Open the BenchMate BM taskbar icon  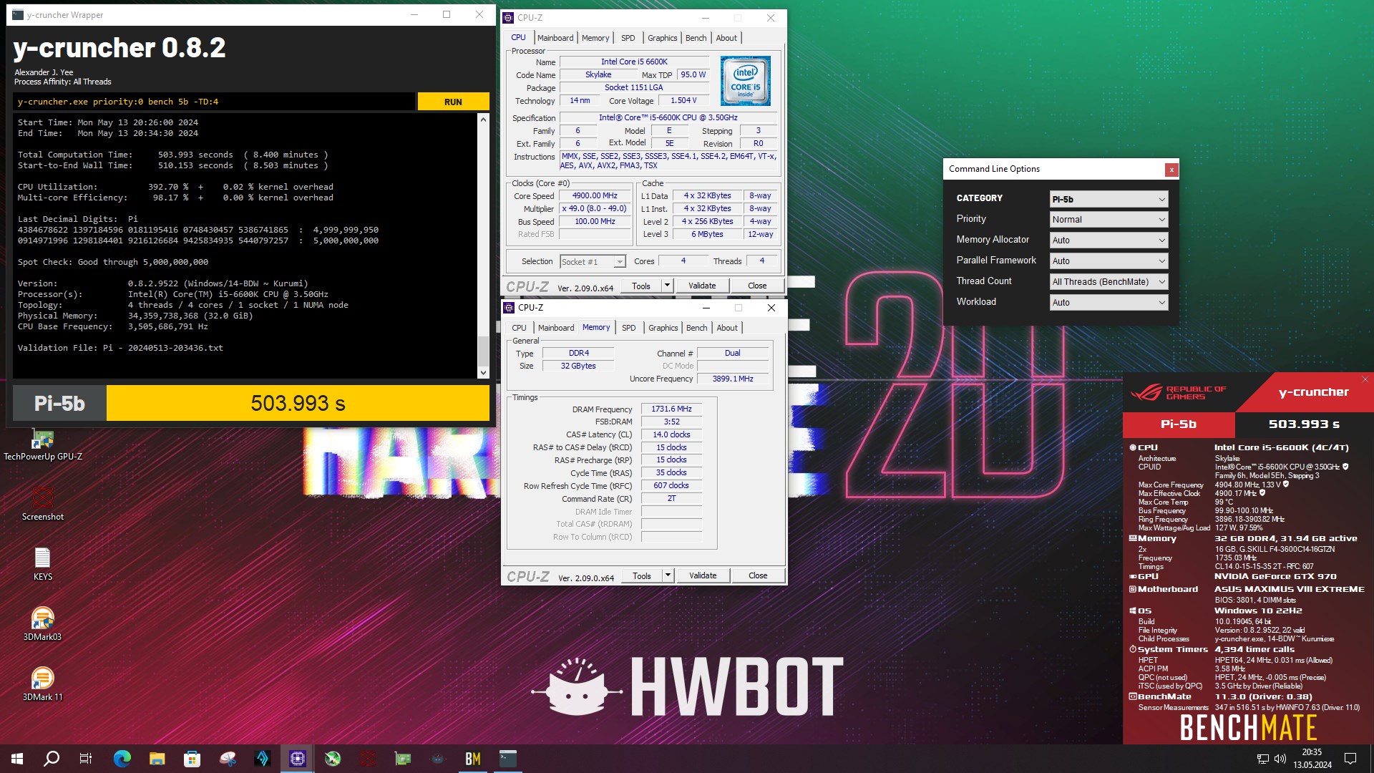coord(473,759)
